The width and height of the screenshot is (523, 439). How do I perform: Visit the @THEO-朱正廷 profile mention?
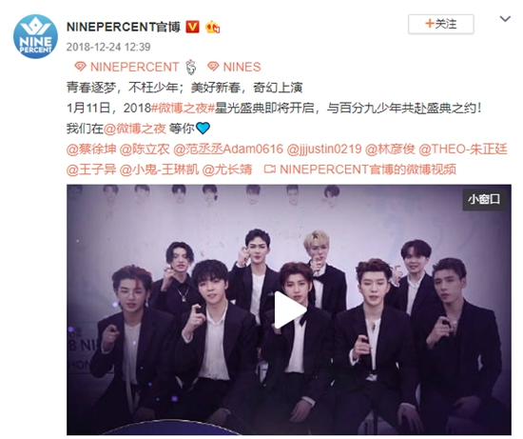pyautogui.click(x=463, y=149)
